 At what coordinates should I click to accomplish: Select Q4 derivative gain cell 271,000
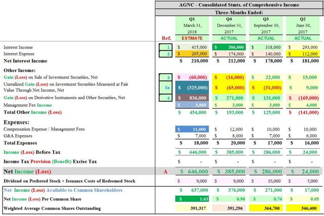(229, 98)
